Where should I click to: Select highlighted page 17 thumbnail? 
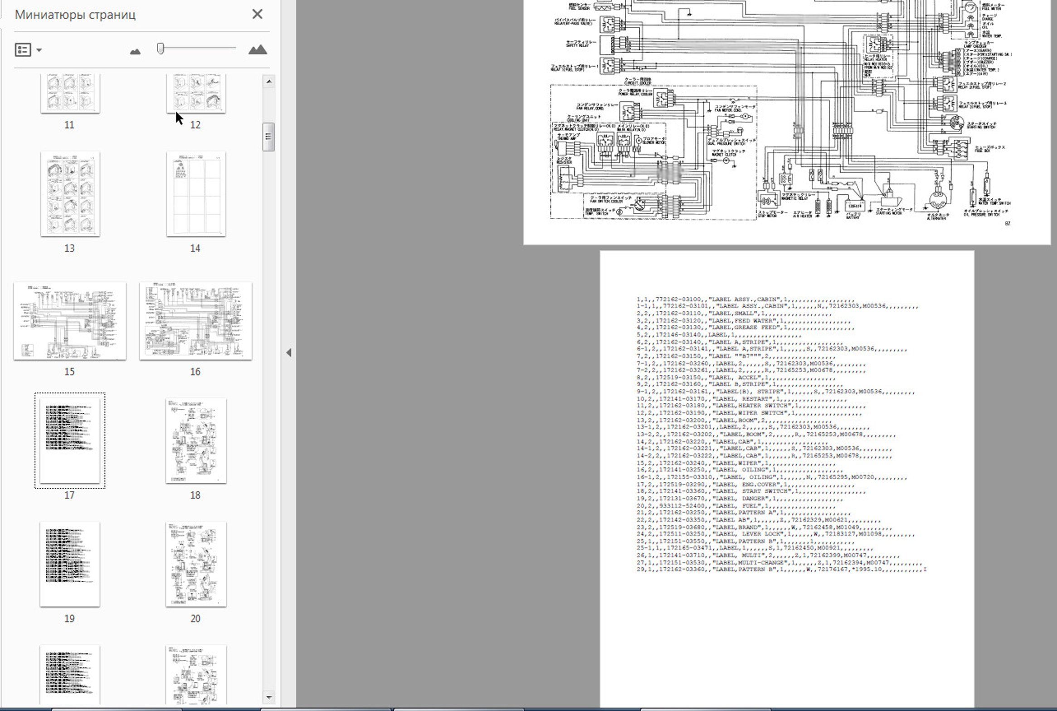click(x=70, y=440)
